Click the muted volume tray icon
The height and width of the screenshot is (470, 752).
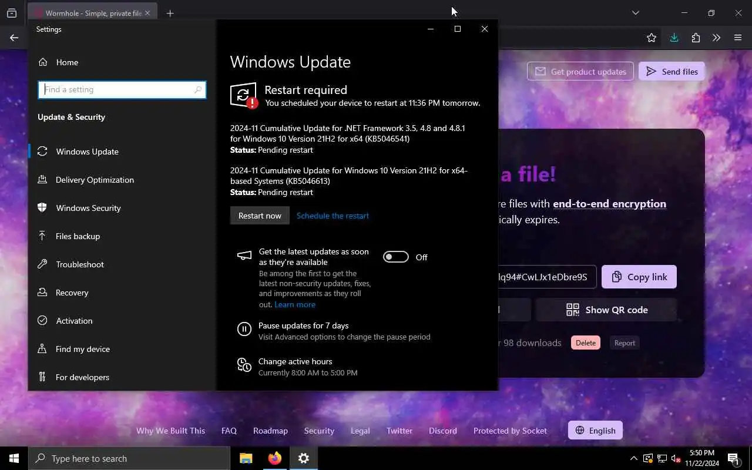676,458
